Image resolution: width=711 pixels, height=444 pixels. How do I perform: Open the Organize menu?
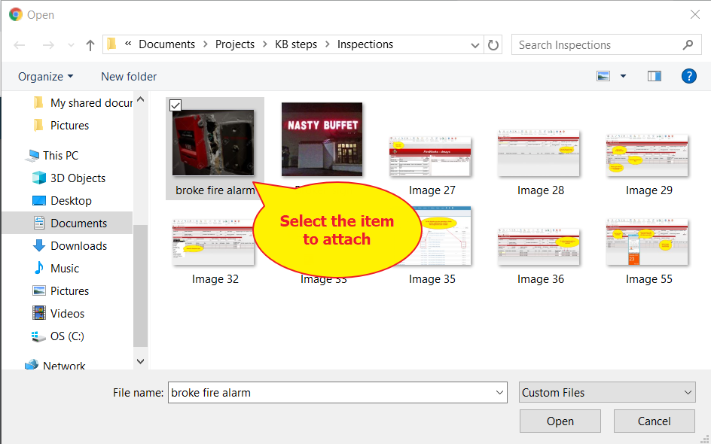click(45, 77)
